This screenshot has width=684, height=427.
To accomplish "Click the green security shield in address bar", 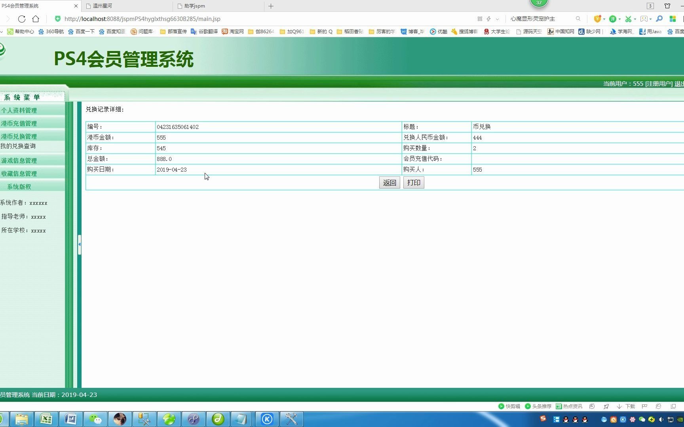I will (x=58, y=19).
